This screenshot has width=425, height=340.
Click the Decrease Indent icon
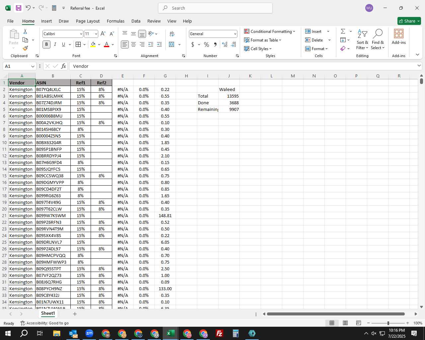[151, 44]
